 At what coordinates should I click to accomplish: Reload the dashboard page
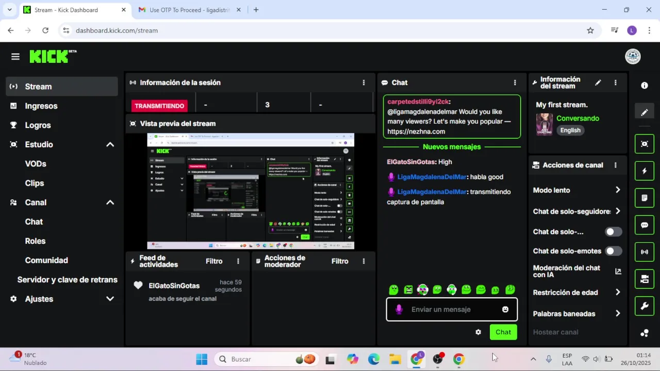tap(45, 30)
